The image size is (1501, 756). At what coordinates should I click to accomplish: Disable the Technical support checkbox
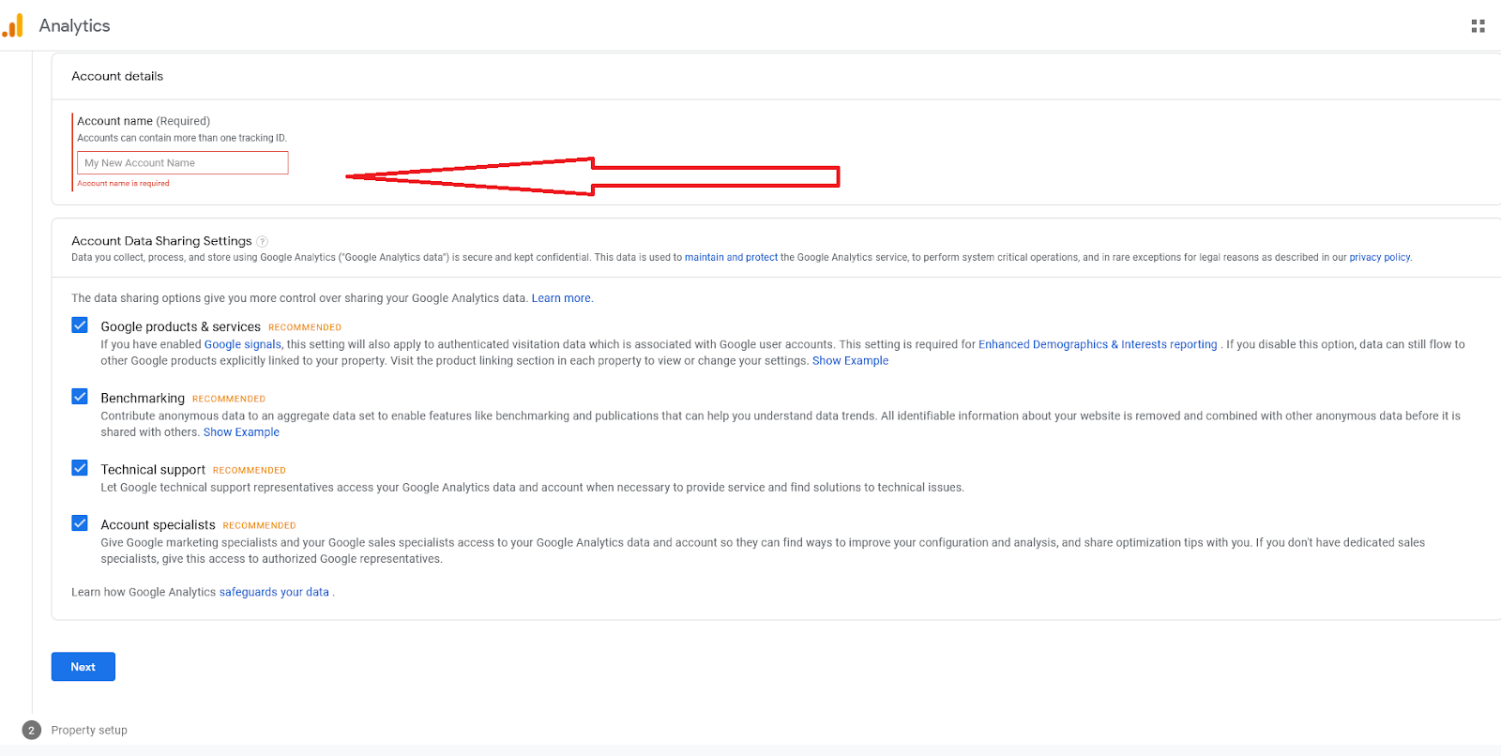(x=80, y=468)
